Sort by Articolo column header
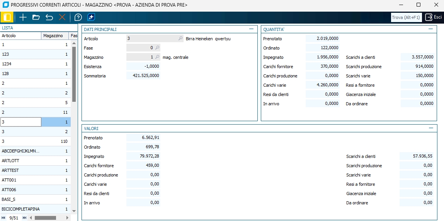 [x=20, y=36]
